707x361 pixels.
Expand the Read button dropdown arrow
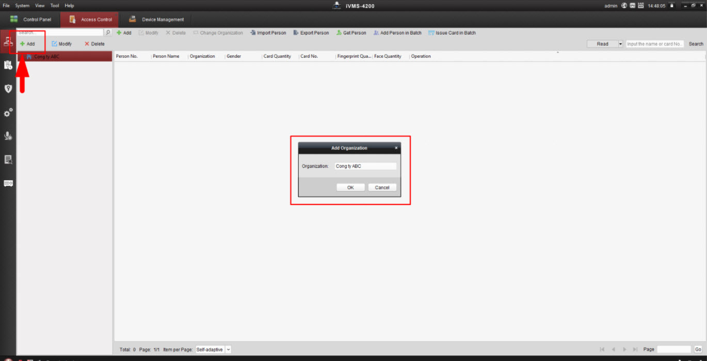(620, 44)
